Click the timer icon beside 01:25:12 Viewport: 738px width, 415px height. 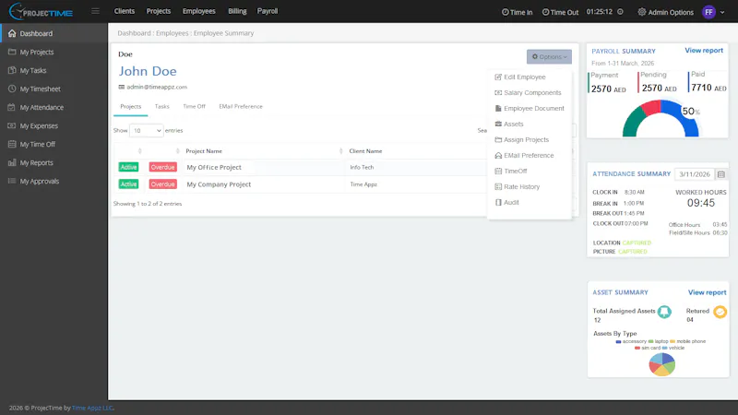click(620, 12)
